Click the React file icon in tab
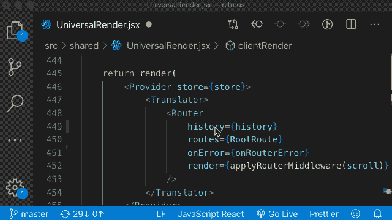Image resolution: width=392 pixels, height=220 pixels. coord(47,24)
